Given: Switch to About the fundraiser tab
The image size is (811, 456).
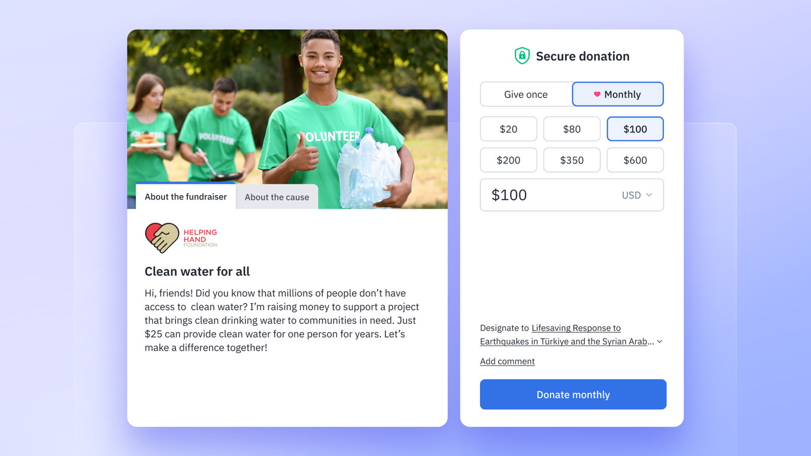Looking at the screenshot, I should (x=186, y=197).
